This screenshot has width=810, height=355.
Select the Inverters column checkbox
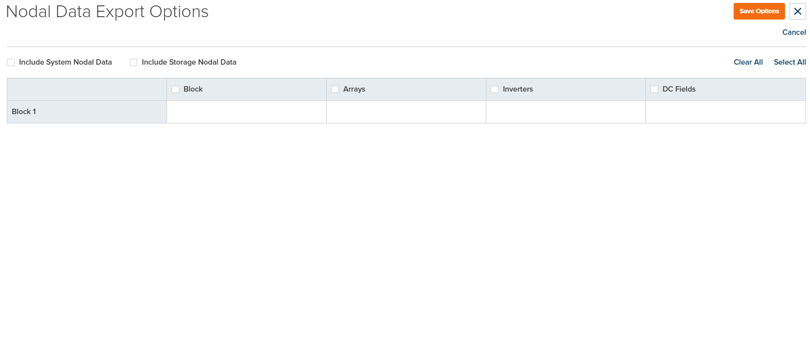tap(495, 90)
